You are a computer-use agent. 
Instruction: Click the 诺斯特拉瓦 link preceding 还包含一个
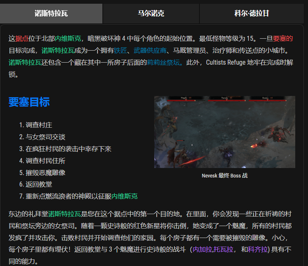[25, 63]
